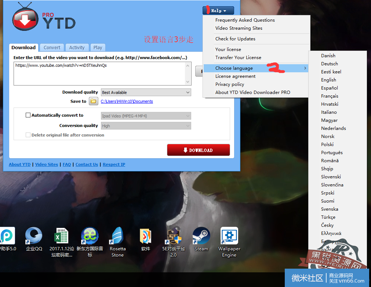Viewport: 371px width, 287px height.
Task: Select Română language
Action: (330, 161)
